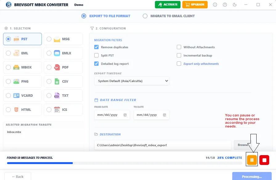Open From Date calendar picker icon
Screen dimensions: 276x180
(125, 115)
